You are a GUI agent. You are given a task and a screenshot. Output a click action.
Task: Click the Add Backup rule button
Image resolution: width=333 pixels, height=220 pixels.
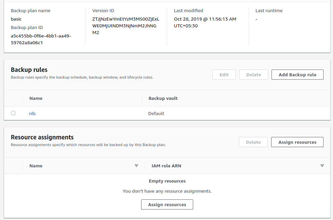coord(297,75)
